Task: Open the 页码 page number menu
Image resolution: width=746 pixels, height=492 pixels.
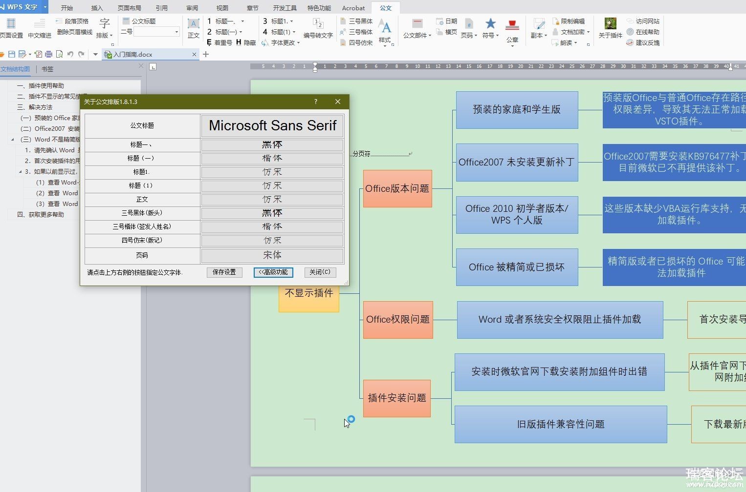Action: 468,28
